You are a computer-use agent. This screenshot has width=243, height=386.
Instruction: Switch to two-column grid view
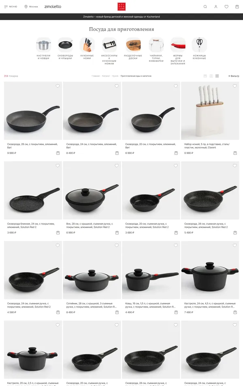pyautogui.click(x=211, y=76)
